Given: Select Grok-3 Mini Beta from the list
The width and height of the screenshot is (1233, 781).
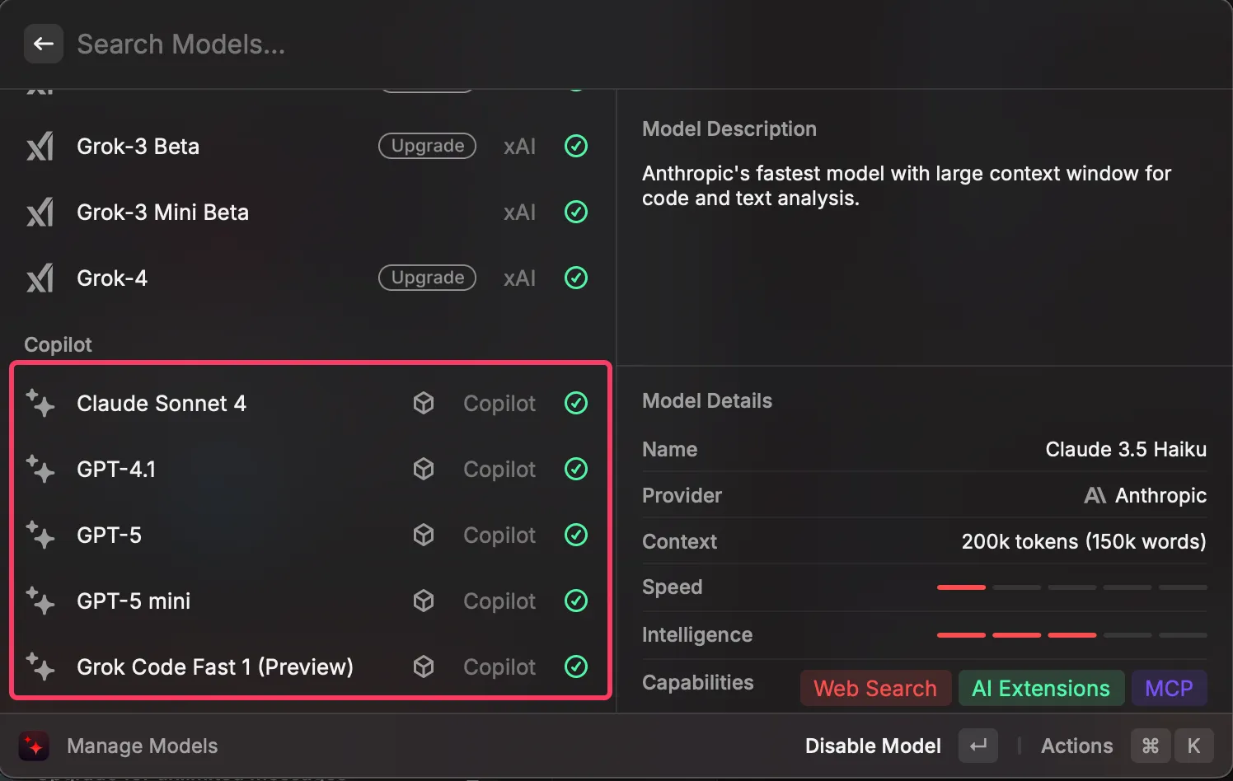Looking at the screenshot, I should [162, 212].
